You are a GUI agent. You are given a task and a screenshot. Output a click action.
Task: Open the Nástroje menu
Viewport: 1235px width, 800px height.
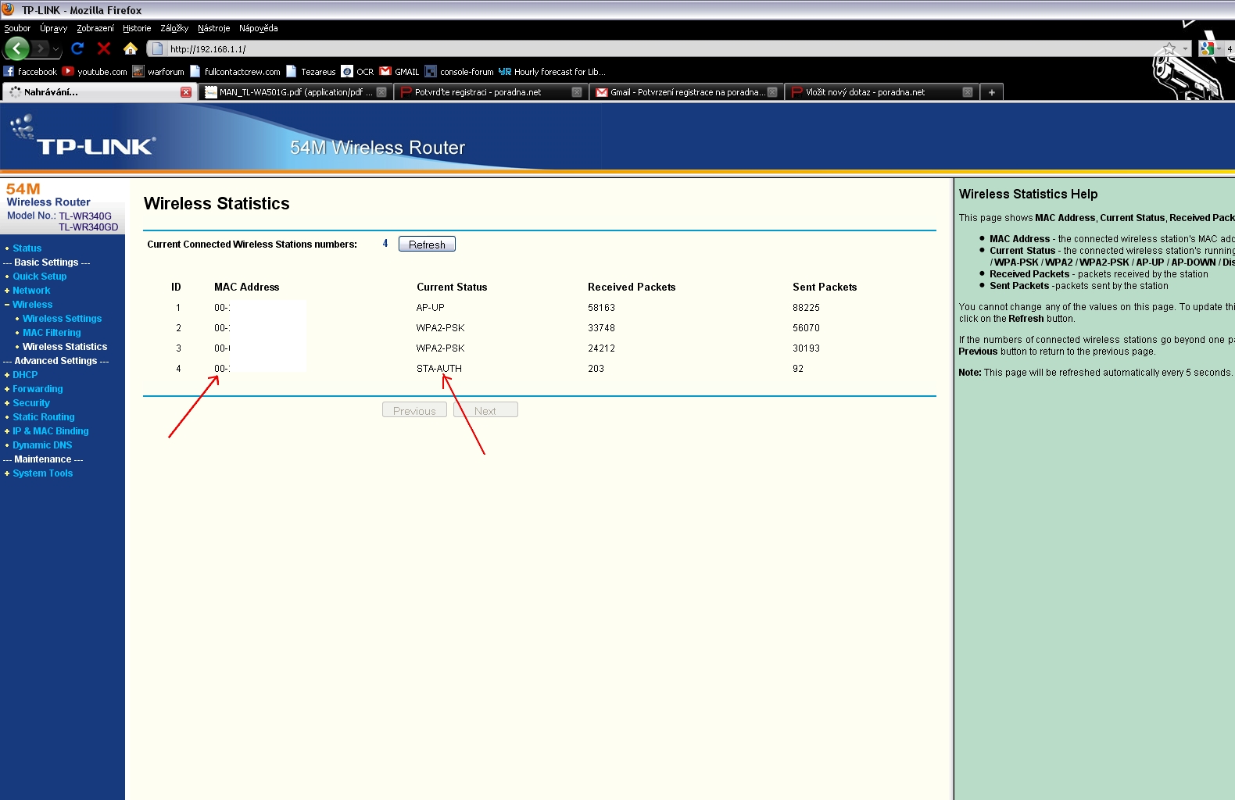213,28
